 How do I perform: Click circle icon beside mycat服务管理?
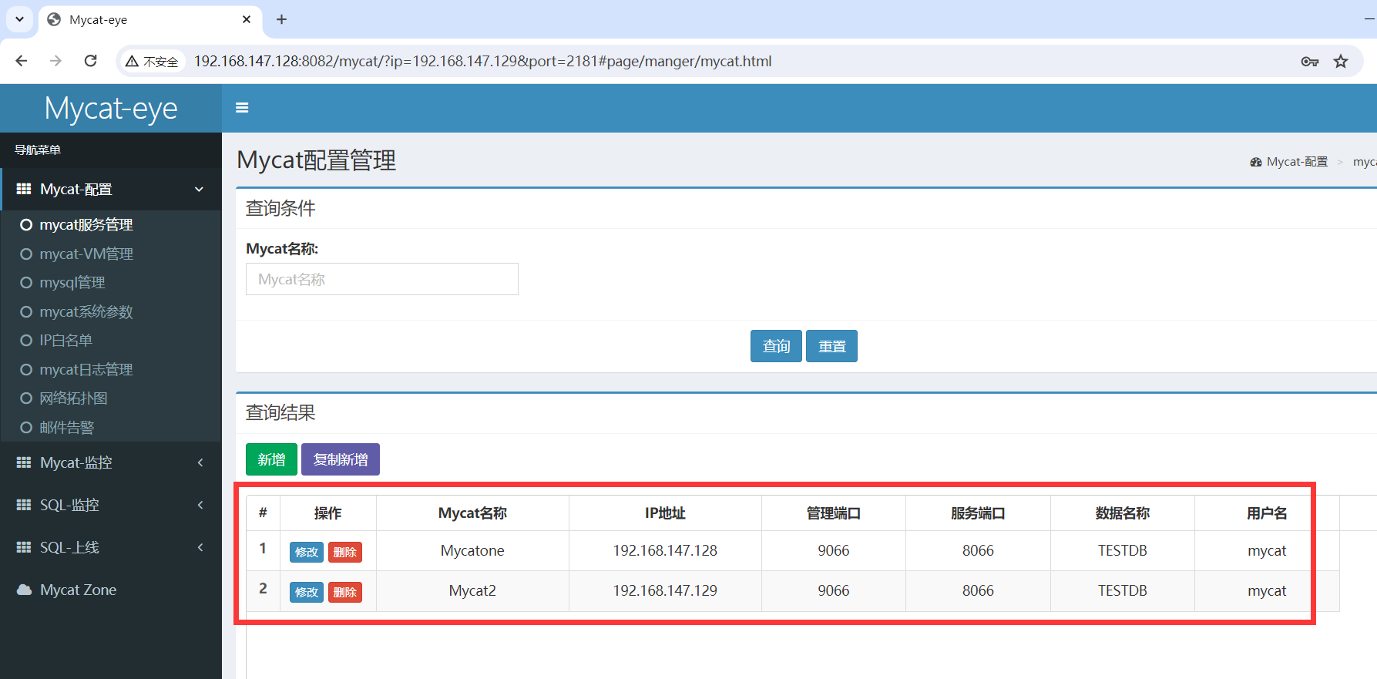point(26,225)
